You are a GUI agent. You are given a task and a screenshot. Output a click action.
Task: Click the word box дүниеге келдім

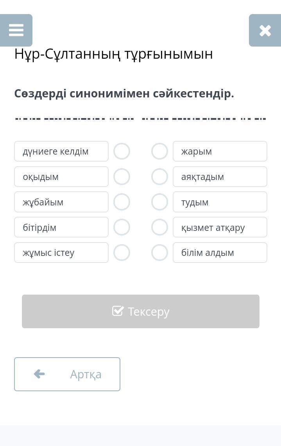(61, 151)
